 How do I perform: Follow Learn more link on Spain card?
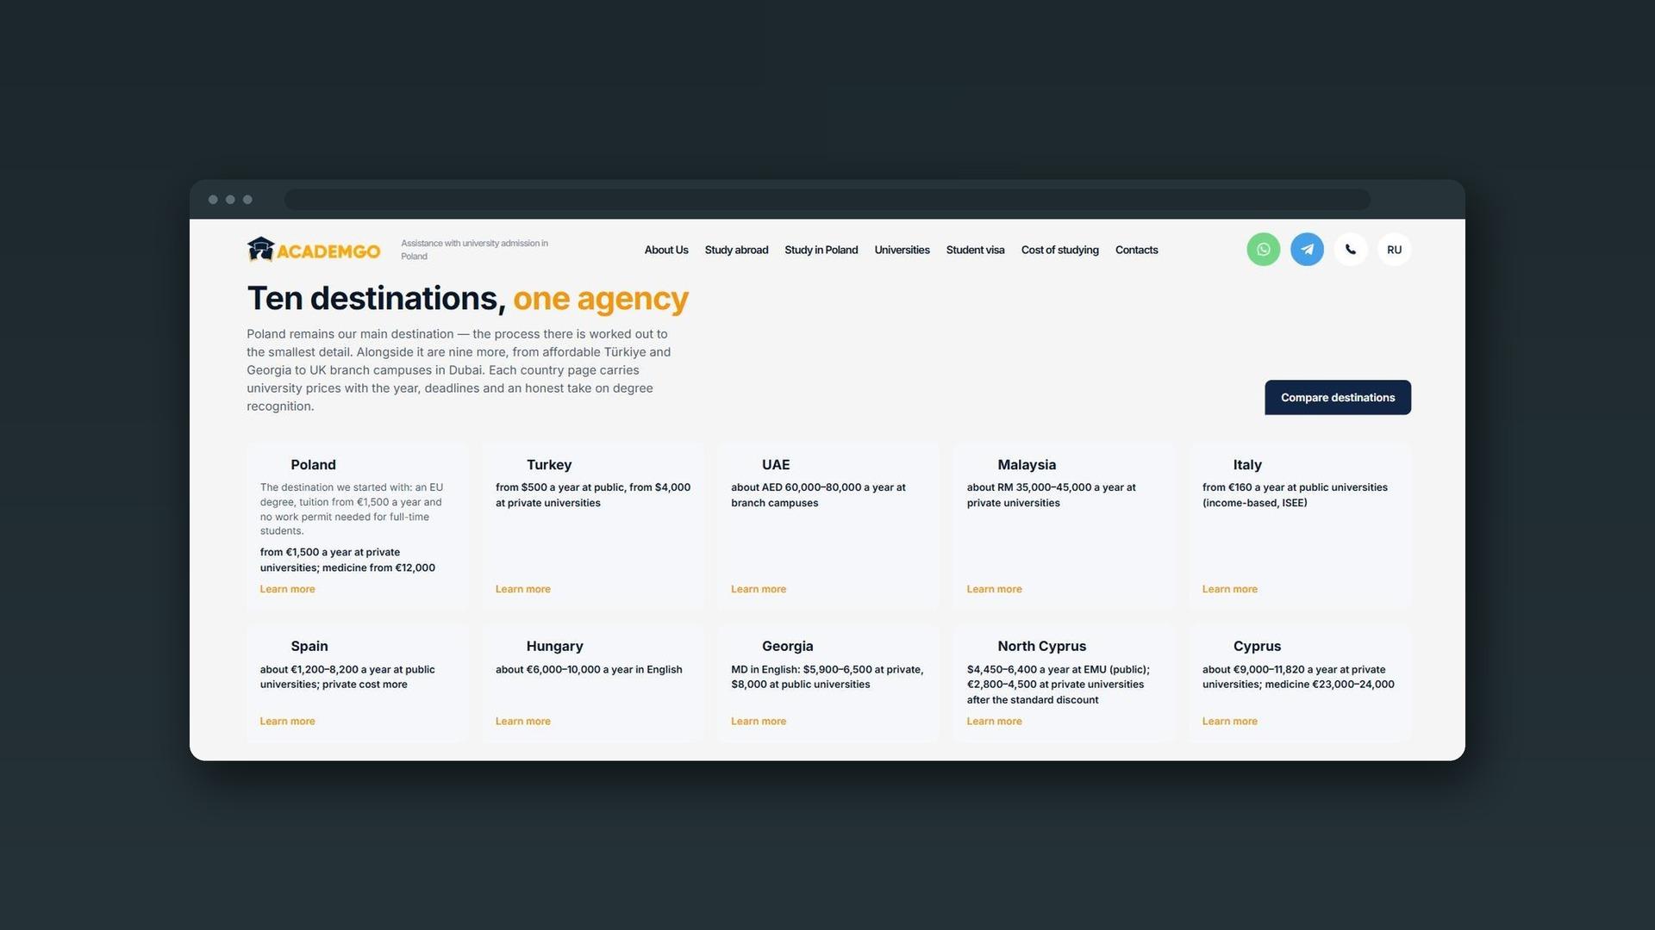[x=287, y=722]
